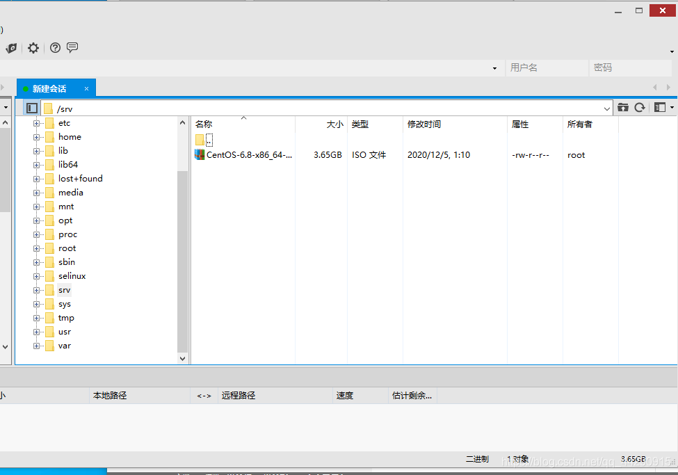
Task: Click the CentOS ISO archive file icon
Action: pyautogui.click(x=200, y=154)
